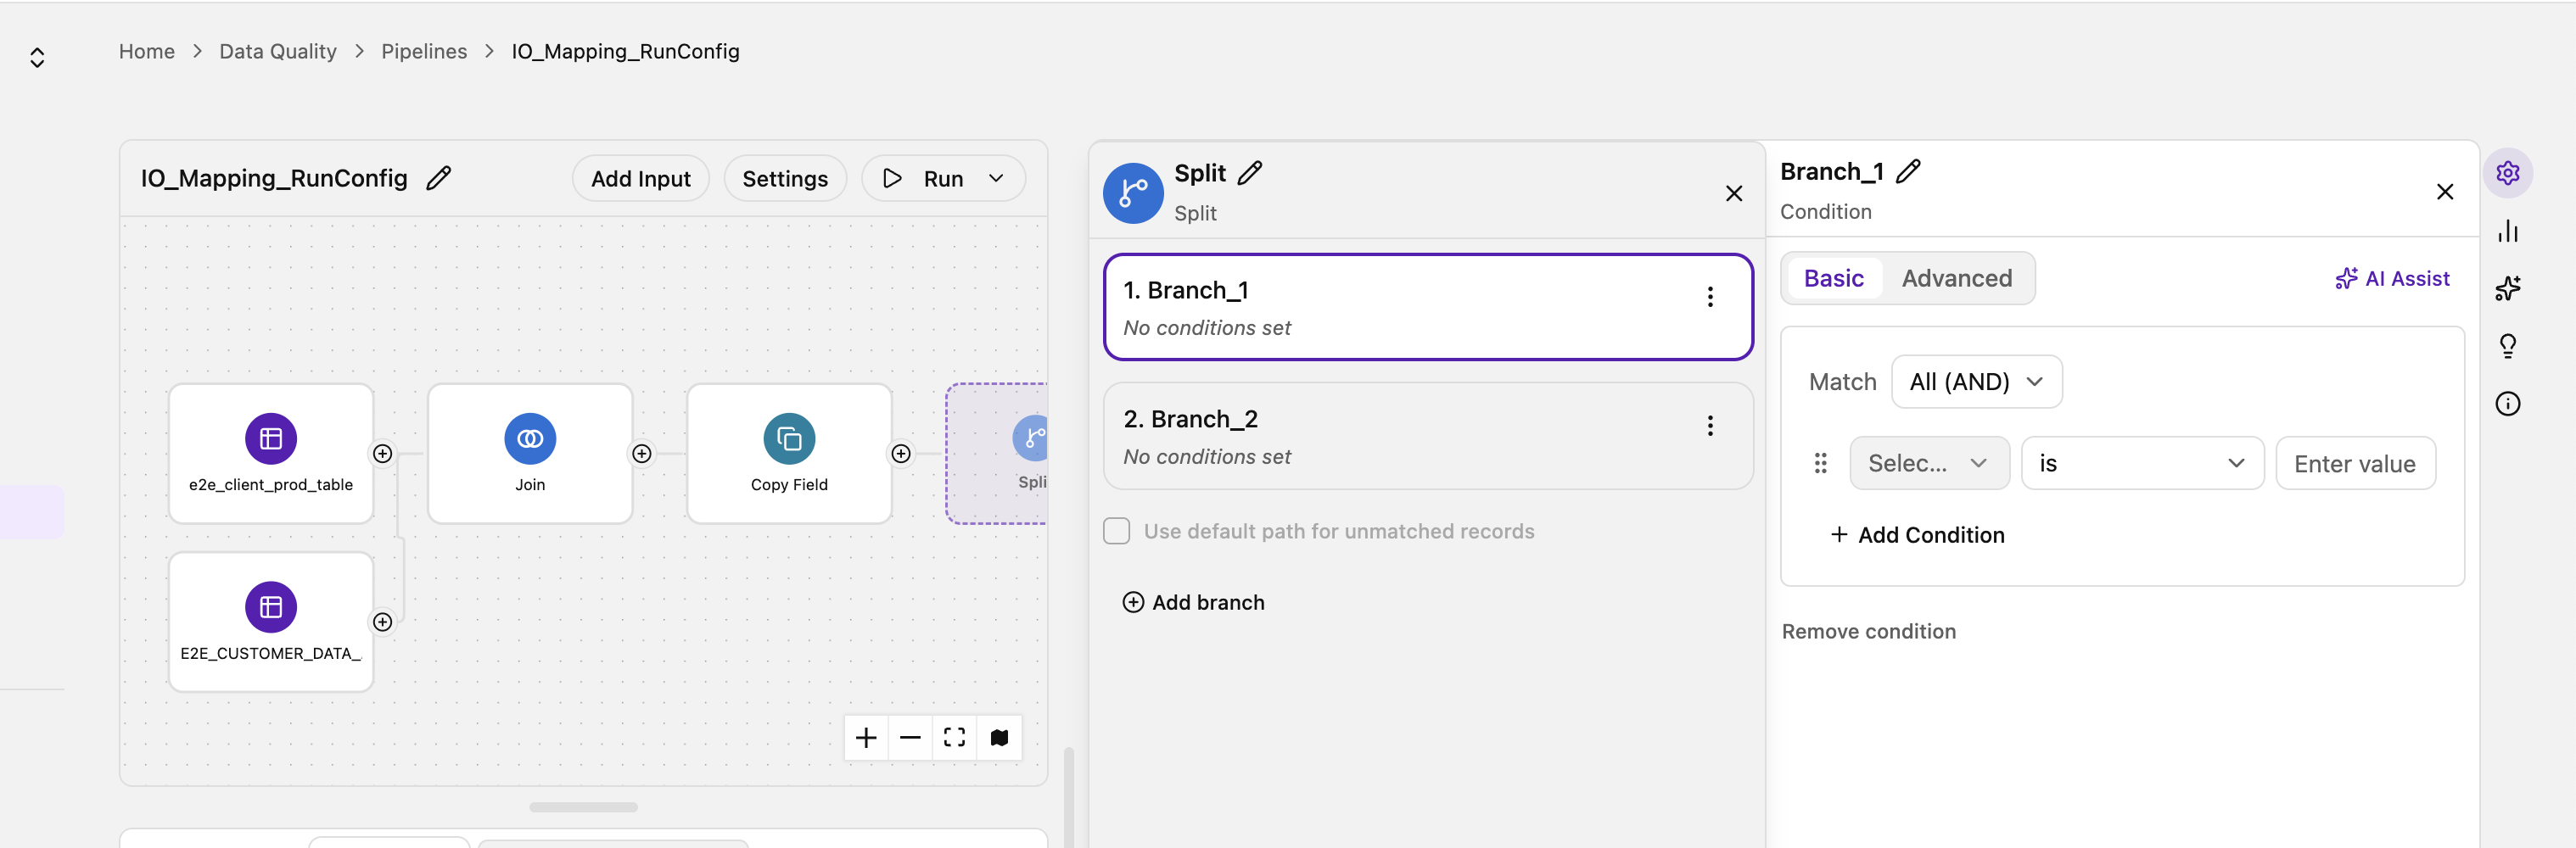Viewport: 2576px width, 848px height.
Task: Select the Split node on canvas
Action: [x=997, y=453]
